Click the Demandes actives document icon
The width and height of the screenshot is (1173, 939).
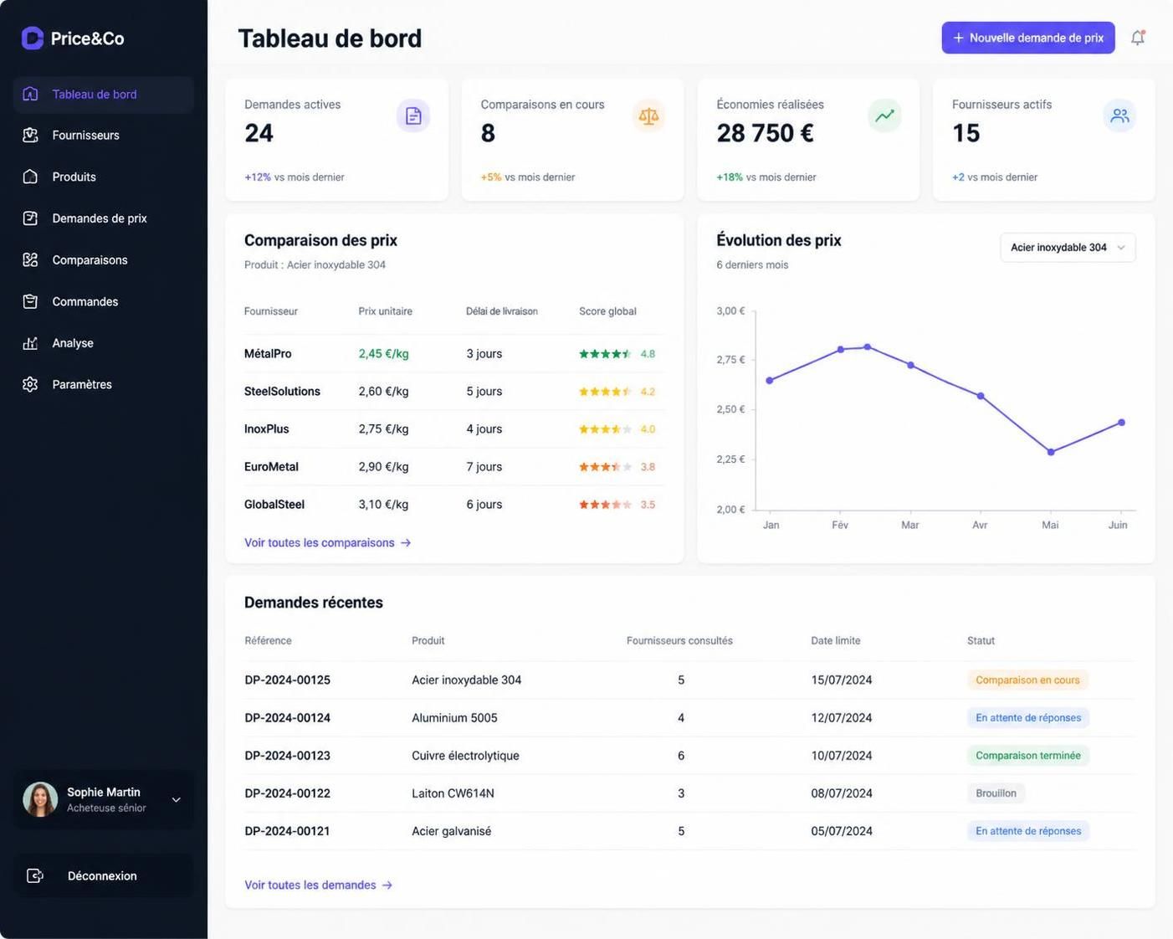point(413,115)
